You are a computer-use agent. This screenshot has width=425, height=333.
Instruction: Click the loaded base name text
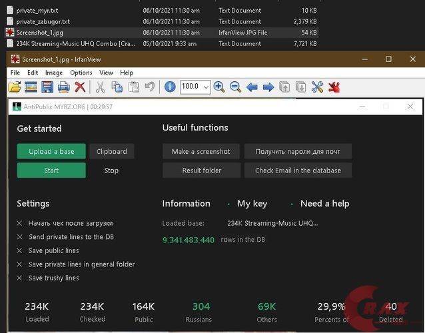click(272, 223)
